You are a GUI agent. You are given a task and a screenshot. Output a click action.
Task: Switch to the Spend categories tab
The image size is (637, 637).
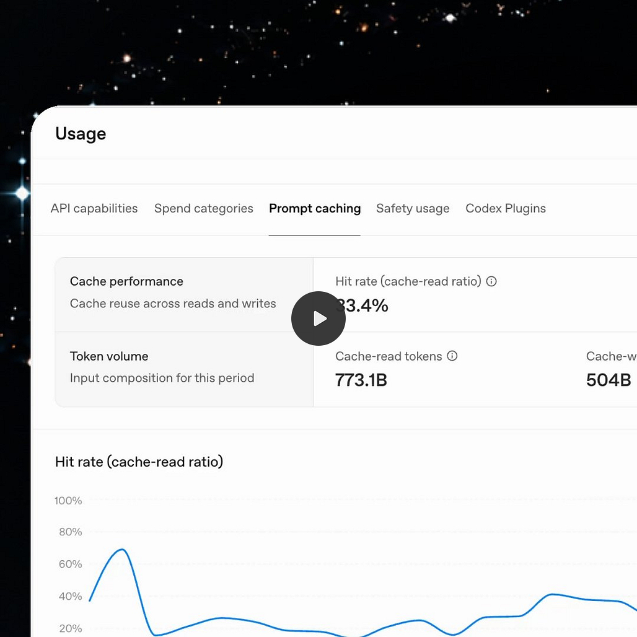click(203, 208)
